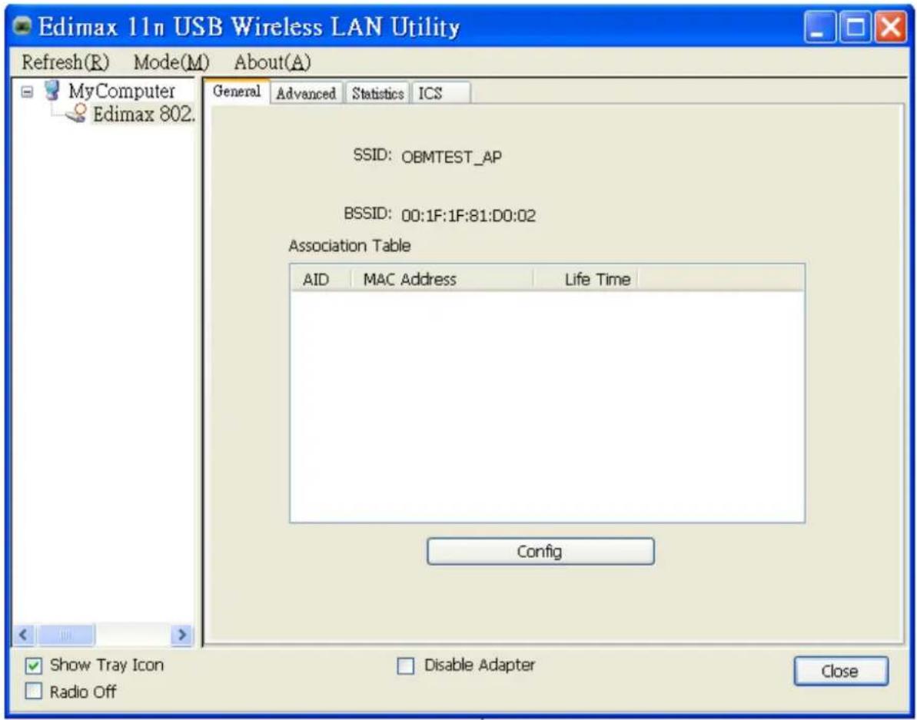Switch to the ICS tab

point(440,94)
